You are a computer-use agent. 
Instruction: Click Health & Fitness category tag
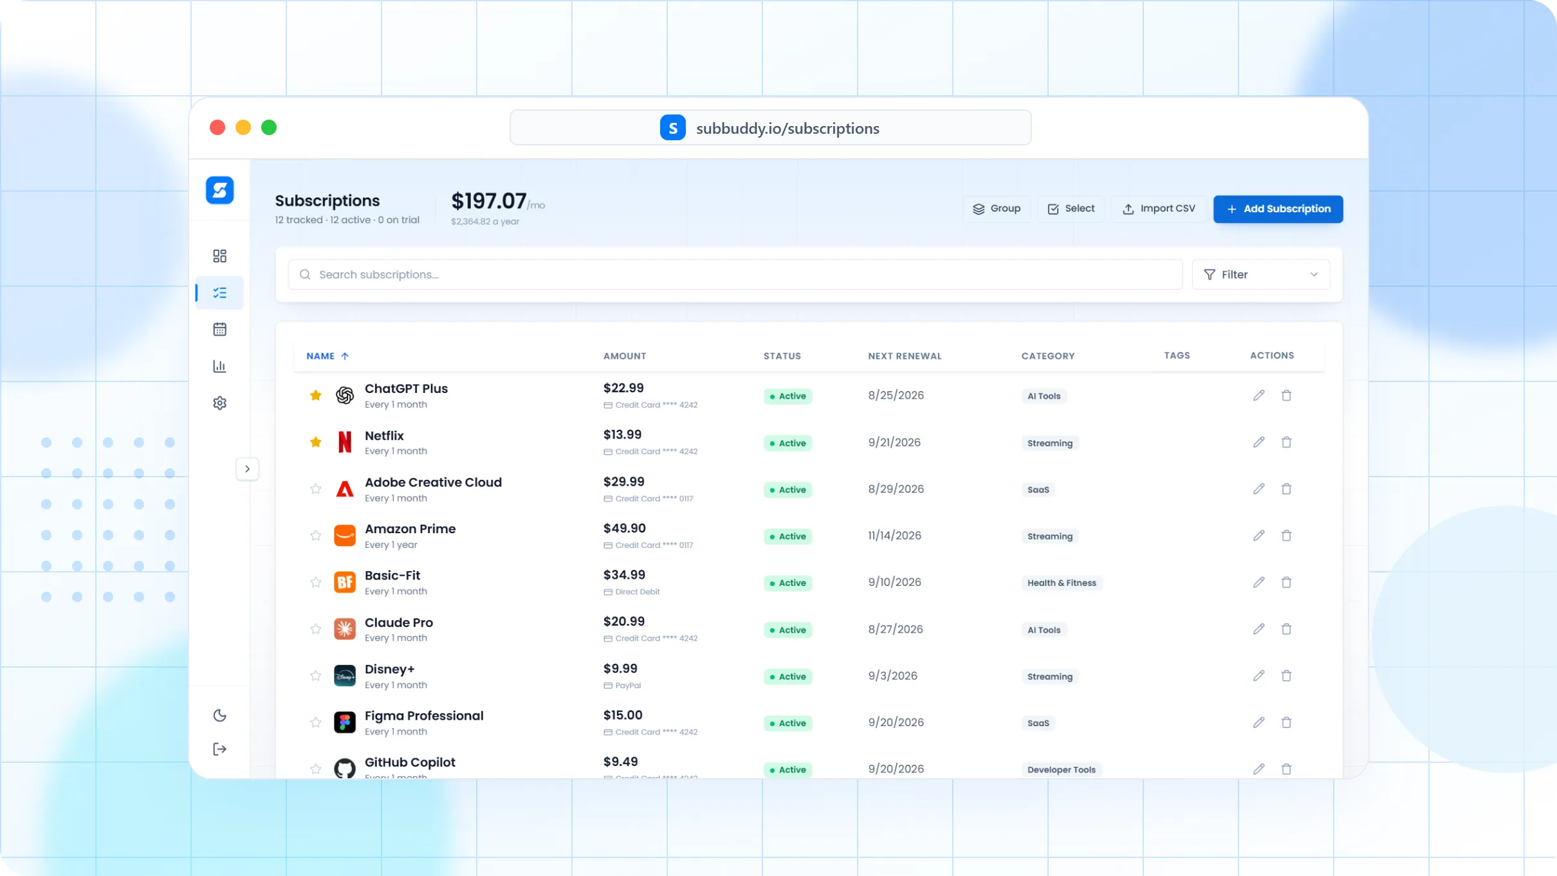[1062, 583]
